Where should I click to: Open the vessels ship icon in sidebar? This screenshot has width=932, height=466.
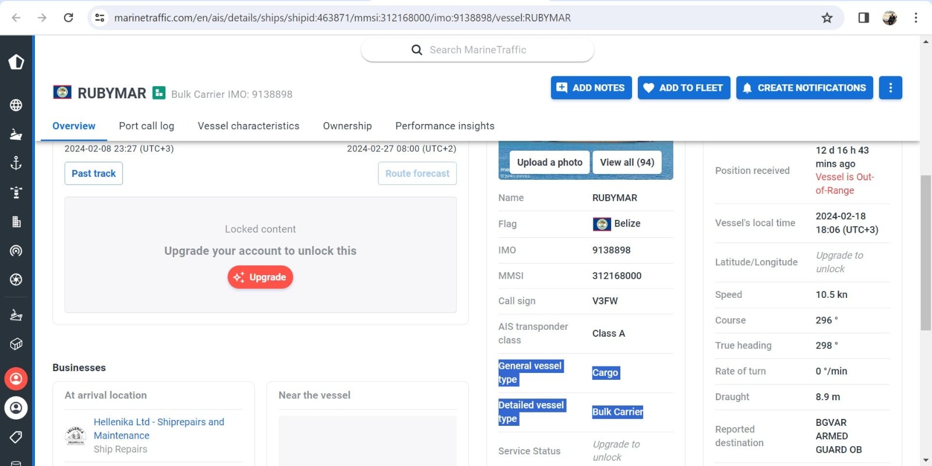16,134
